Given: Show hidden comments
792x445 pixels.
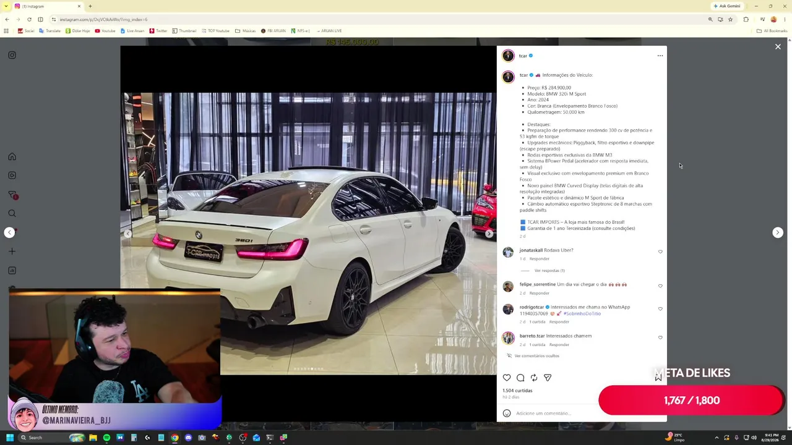Looking at the screenshot, I should pos(536,356).
